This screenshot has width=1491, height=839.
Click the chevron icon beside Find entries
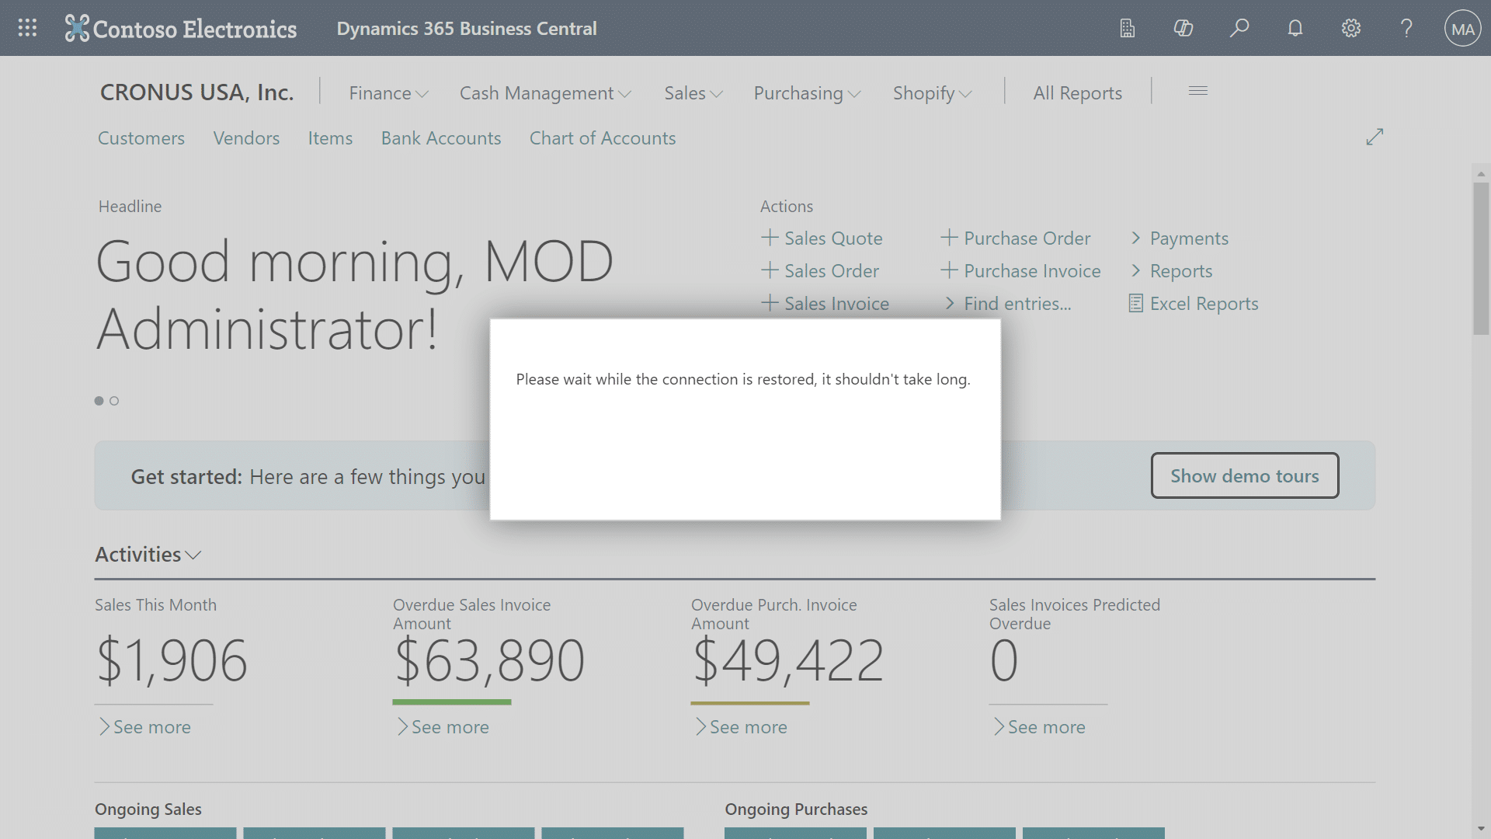pos(950,303)
